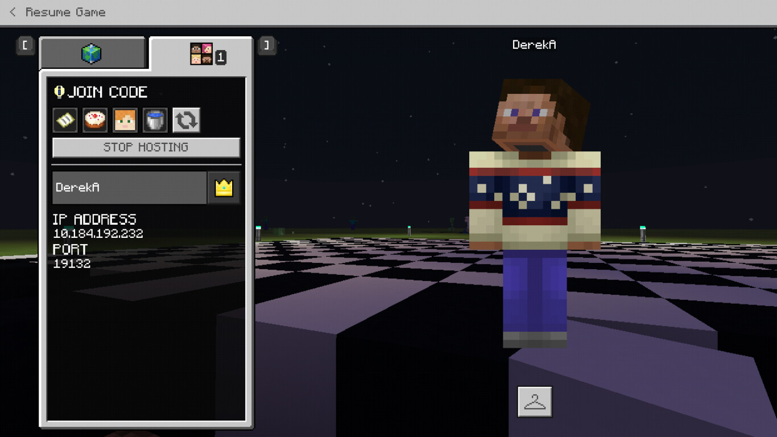
Task: Click the cake icon in join code
Action: tap(95, 120)
